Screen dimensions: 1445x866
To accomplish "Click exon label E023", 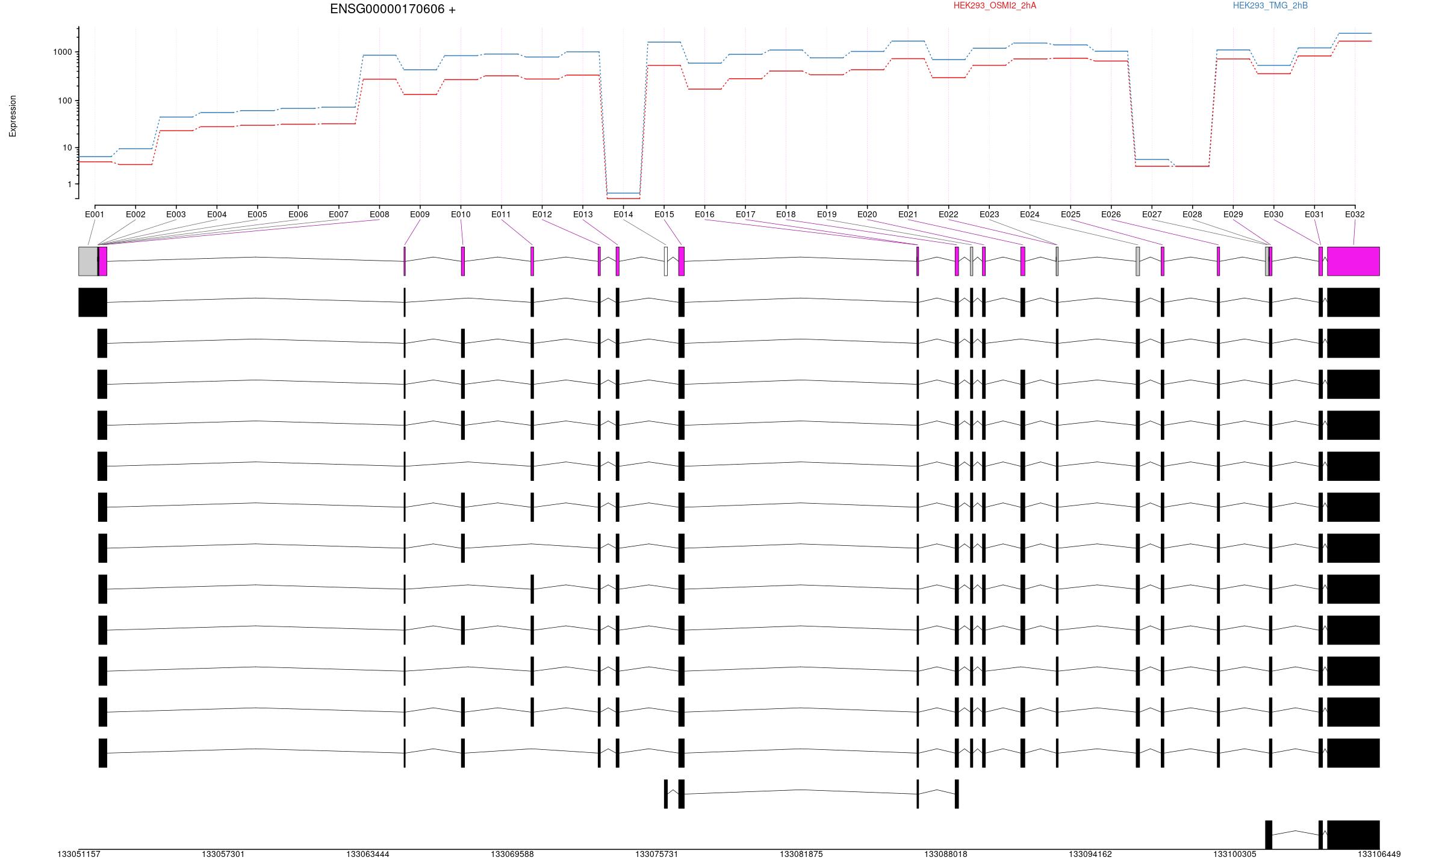I will tap(989, 214).
